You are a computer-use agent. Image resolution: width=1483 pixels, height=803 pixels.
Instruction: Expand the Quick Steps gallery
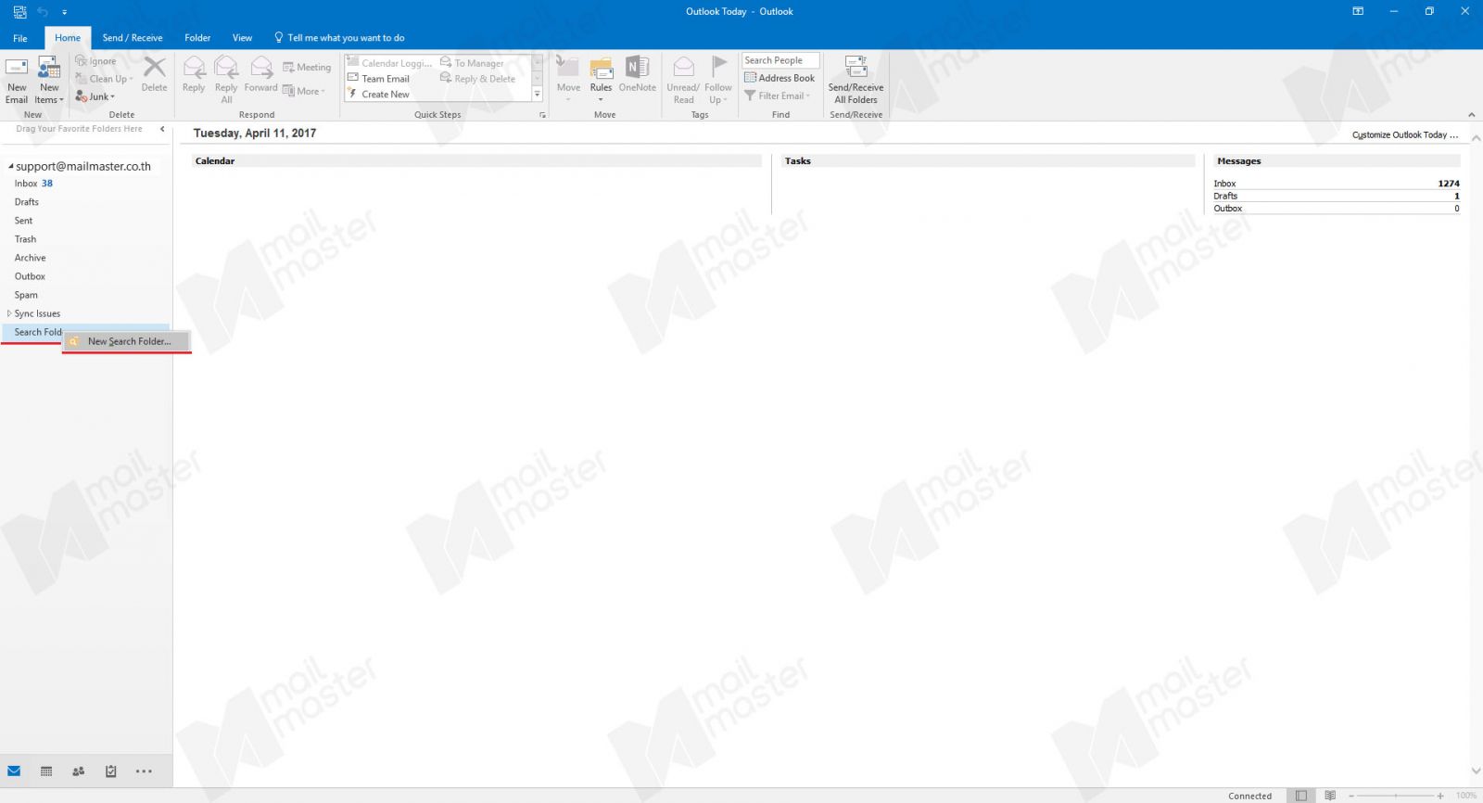538,95
